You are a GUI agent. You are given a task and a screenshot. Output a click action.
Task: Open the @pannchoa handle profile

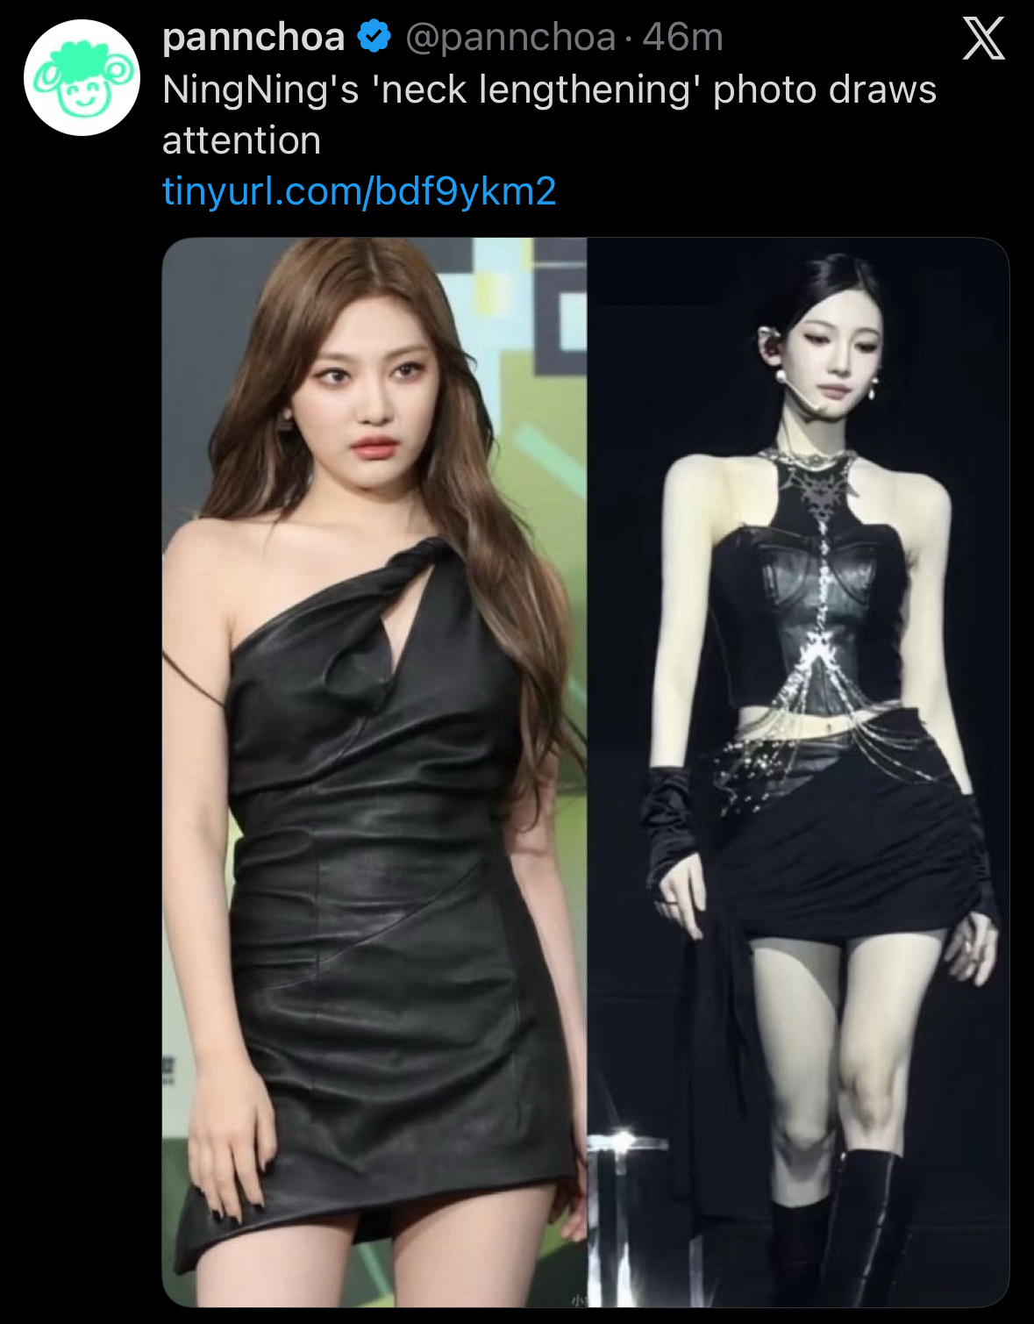(x=510, y=37)
